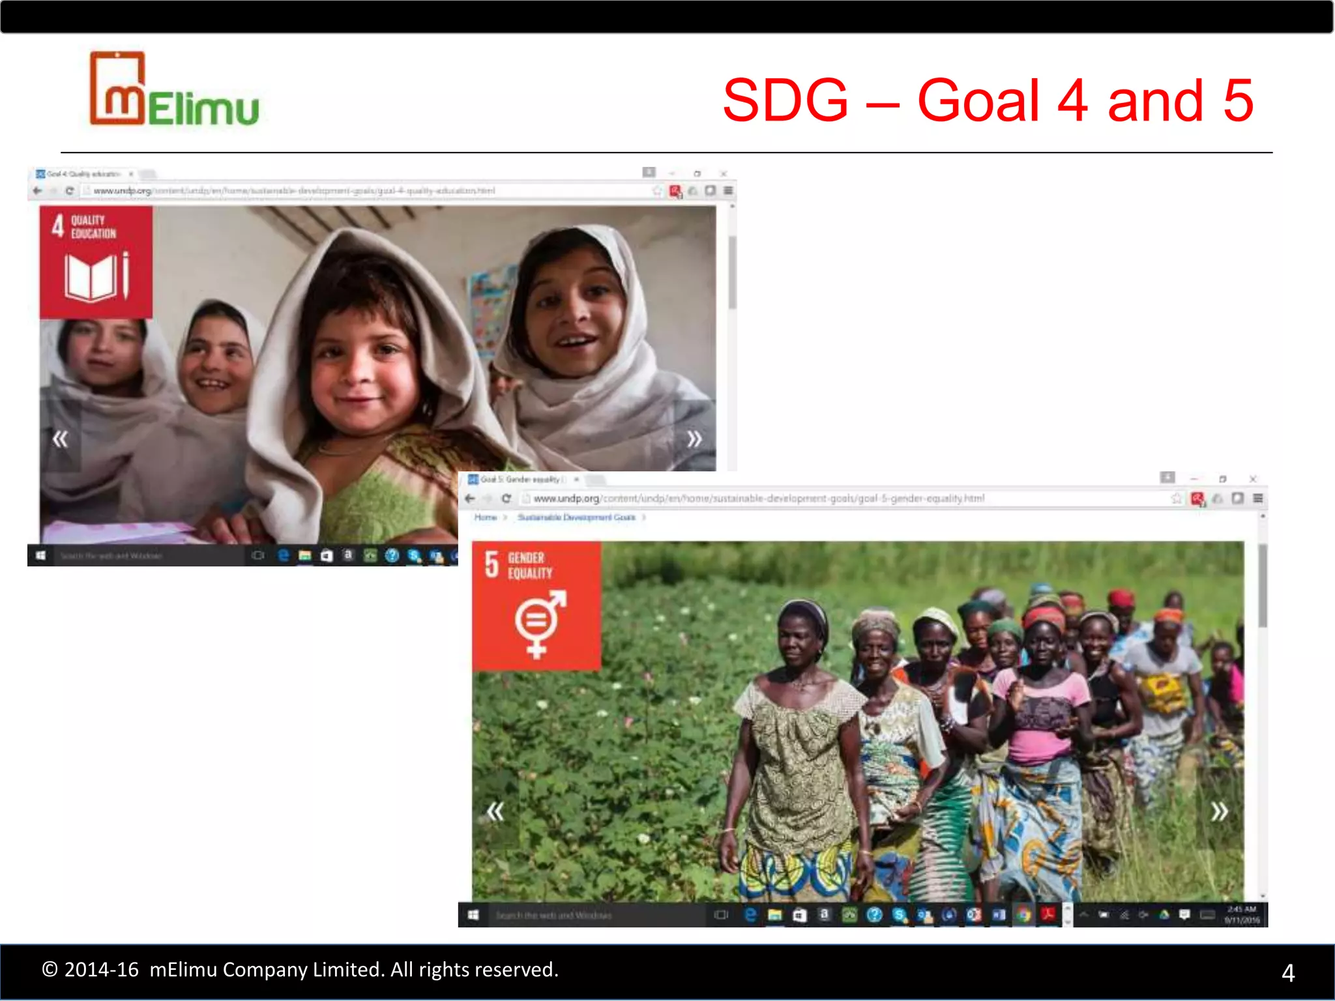Go to next slide on Gender Equality photo
1335x1001 pixels.
tap(1220, 811)
